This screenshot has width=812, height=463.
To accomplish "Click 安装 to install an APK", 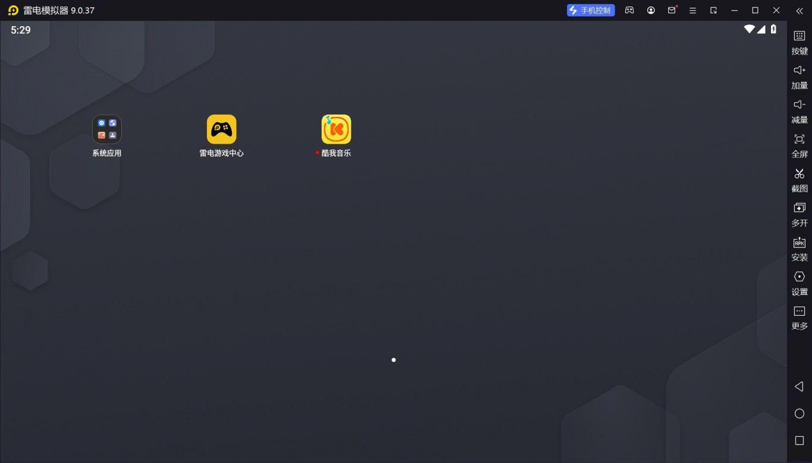I will point(800,249).
